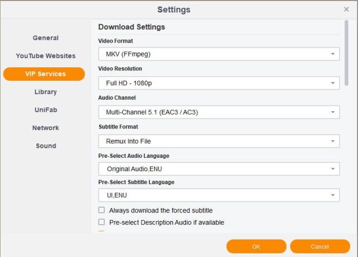Image resolution: width=358 pixels, height=257 pixels.
Task: Expand the Audio Channel dropdown
Action: point(219,112)
